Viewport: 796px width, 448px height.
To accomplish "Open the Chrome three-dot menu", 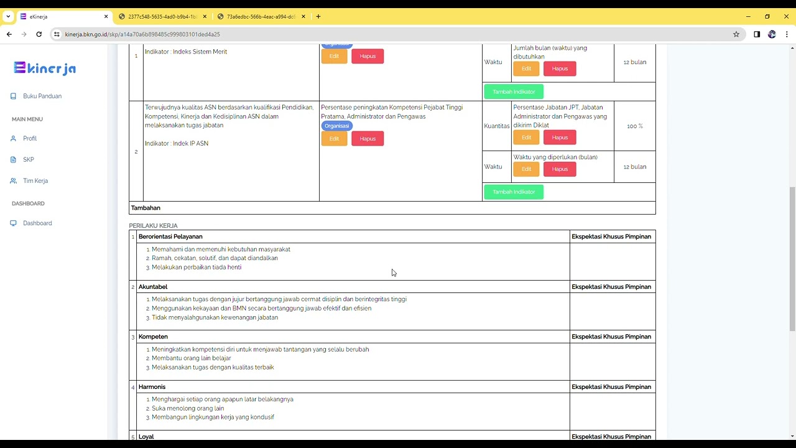I will [x=787, y=34].
